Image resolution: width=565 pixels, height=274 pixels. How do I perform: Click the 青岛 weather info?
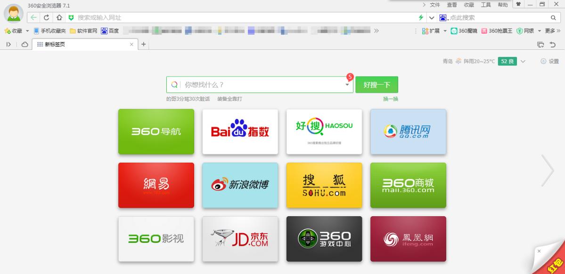(468, 62)
